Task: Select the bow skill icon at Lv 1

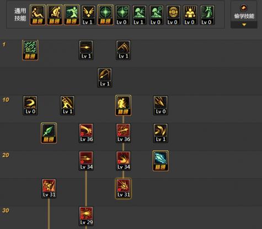Action: 105,78
